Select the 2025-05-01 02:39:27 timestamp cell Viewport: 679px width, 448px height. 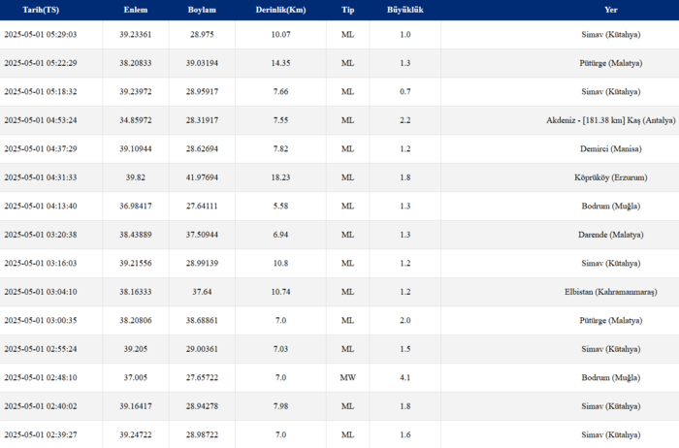(41, 434)
